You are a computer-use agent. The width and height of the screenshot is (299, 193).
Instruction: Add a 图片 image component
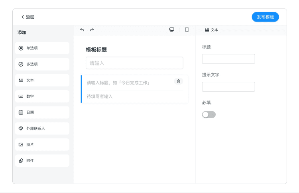(42, 144)
